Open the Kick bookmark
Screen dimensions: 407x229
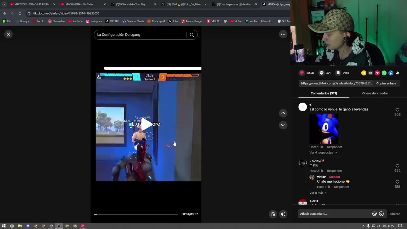coord(7,21)
